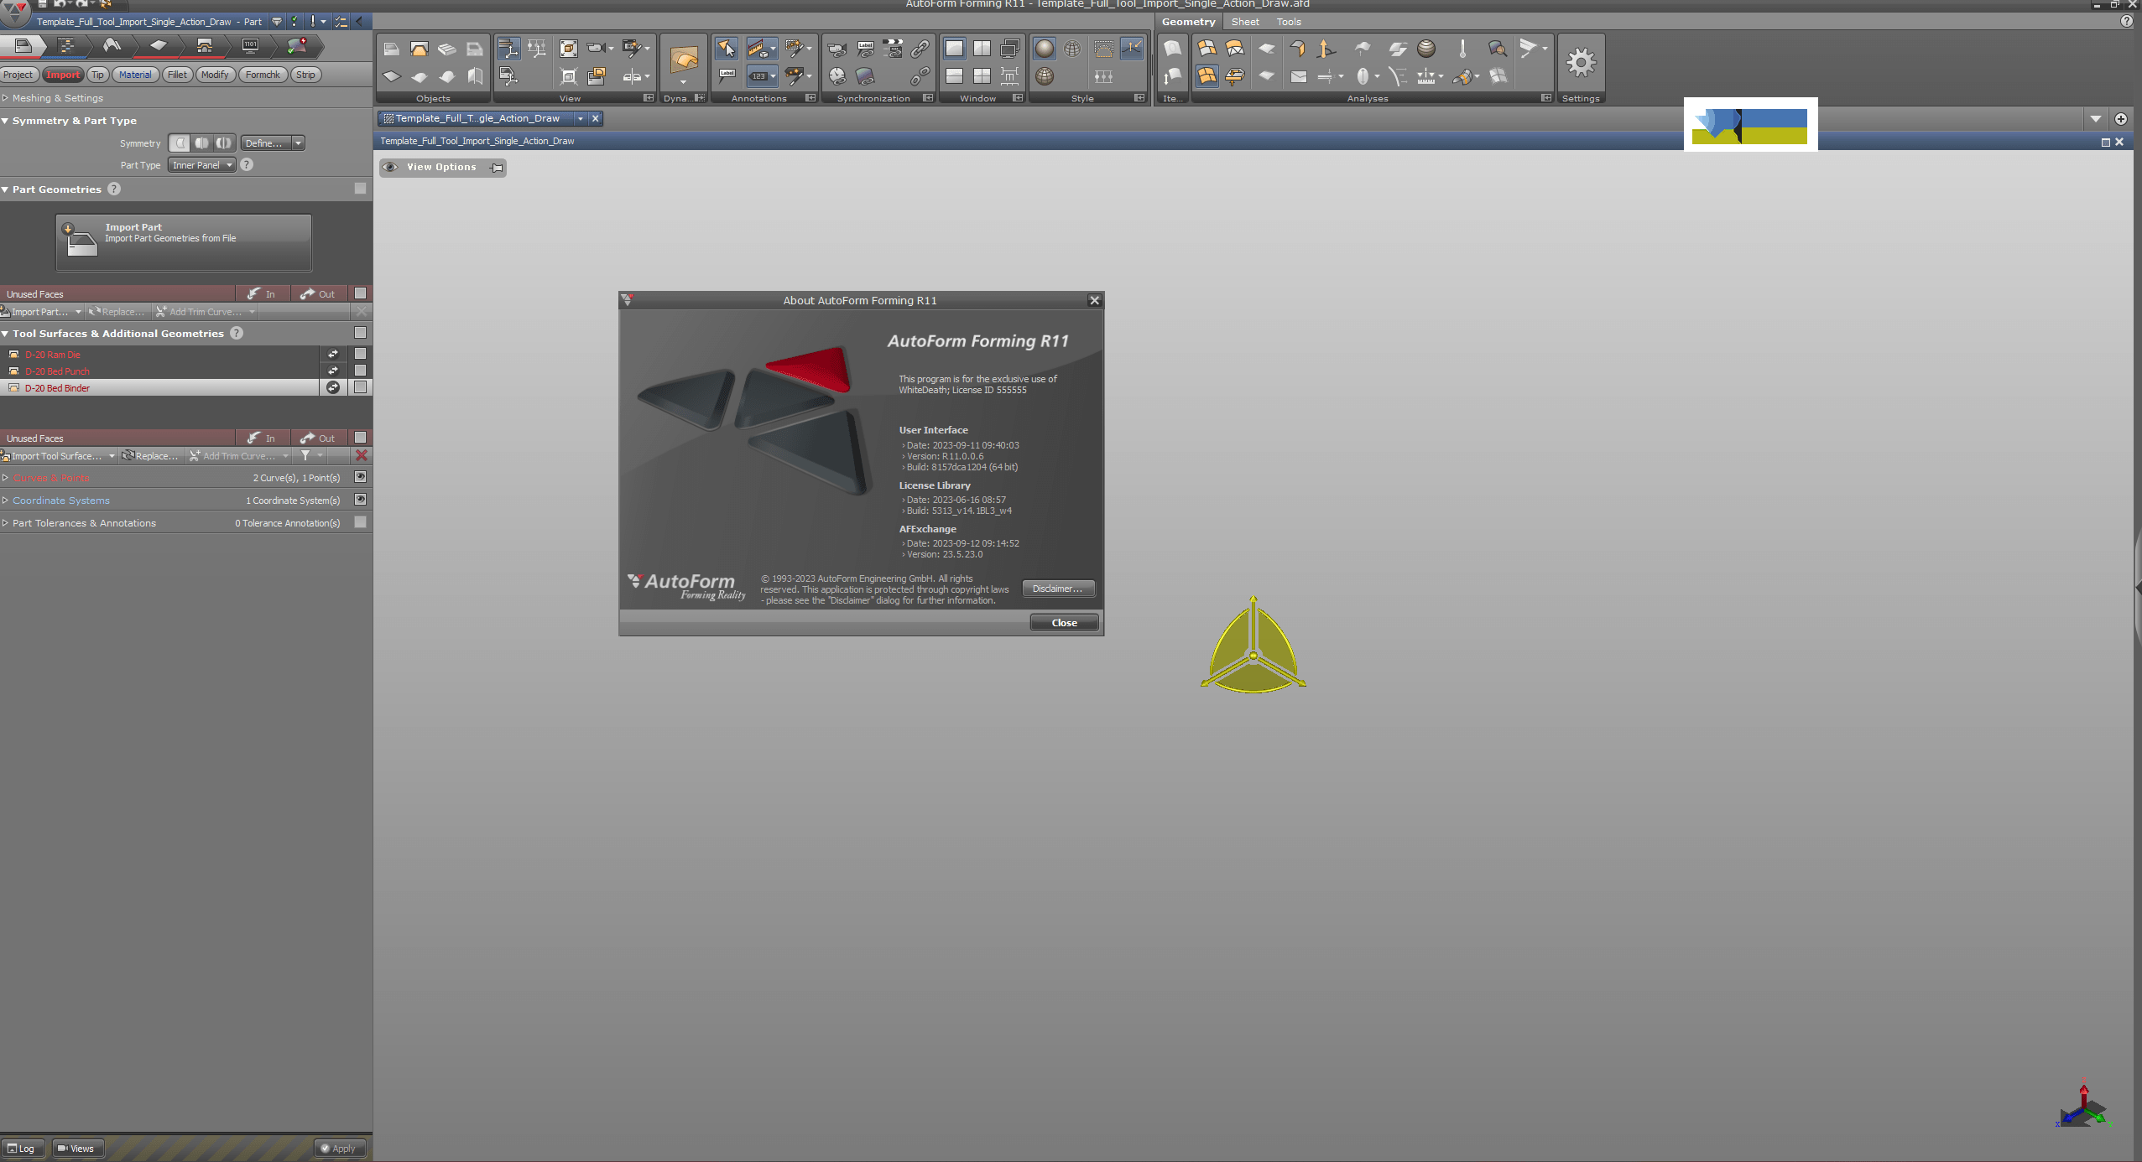
Task: Collapse Symmetry & Part Type section
Action: click(x=5, y=121)
